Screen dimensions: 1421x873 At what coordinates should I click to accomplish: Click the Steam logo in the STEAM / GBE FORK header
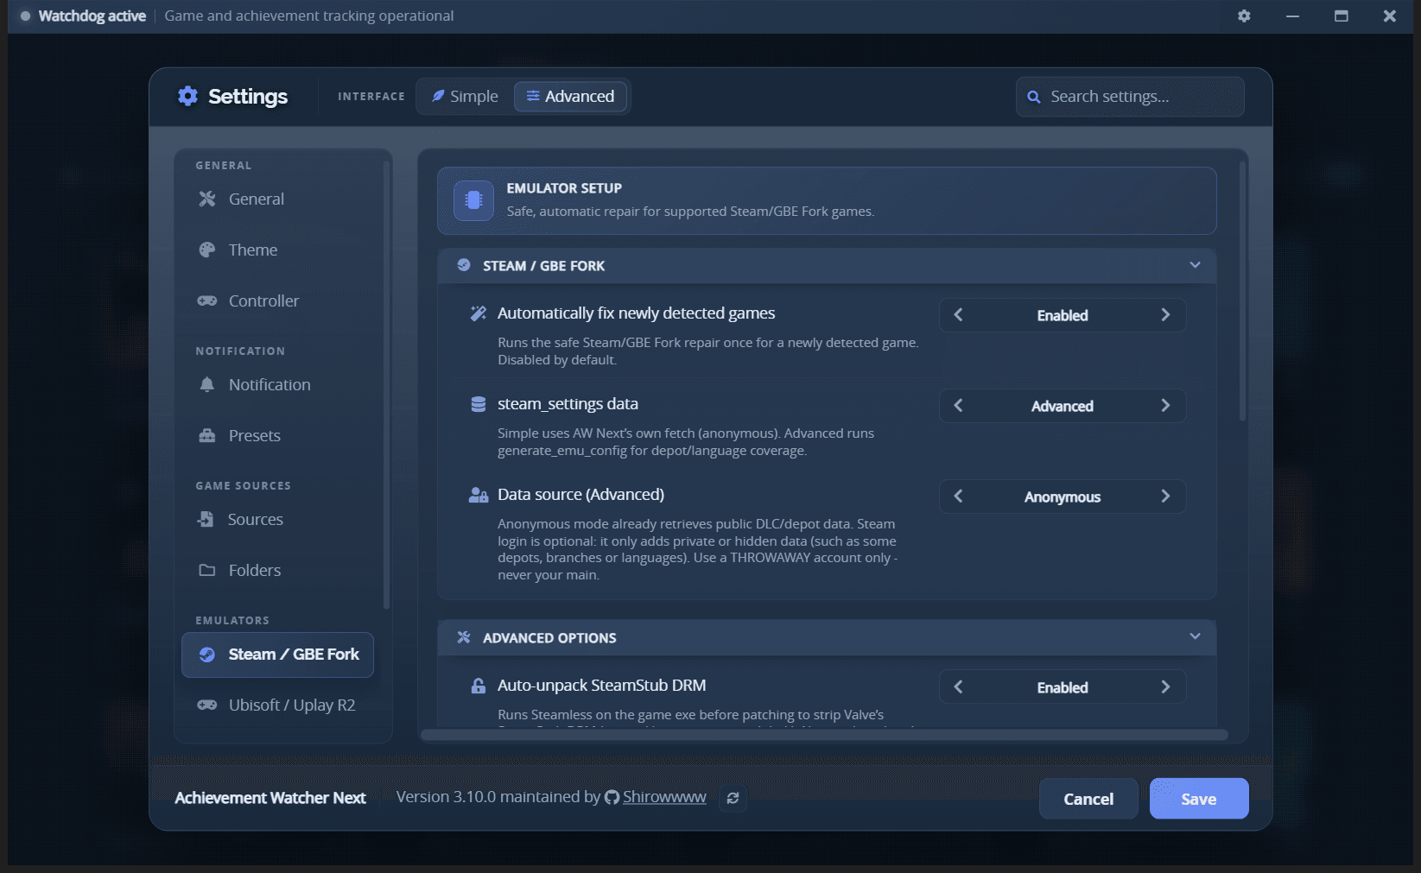coord(464,265)
